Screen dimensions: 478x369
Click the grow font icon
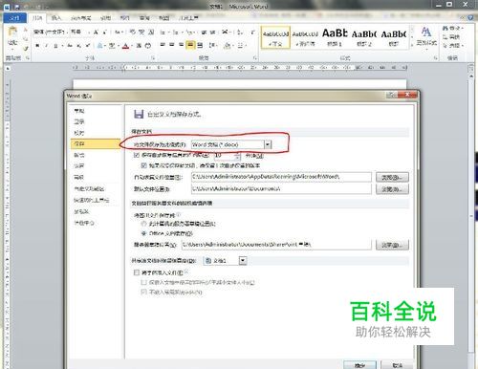tap(96, 33)
